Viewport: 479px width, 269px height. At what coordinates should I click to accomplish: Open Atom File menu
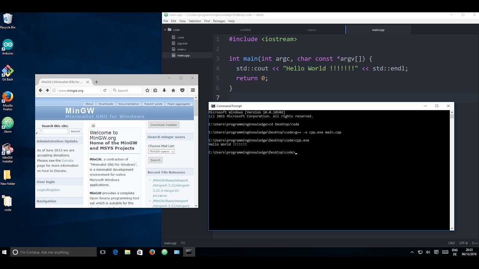point(166,21)
